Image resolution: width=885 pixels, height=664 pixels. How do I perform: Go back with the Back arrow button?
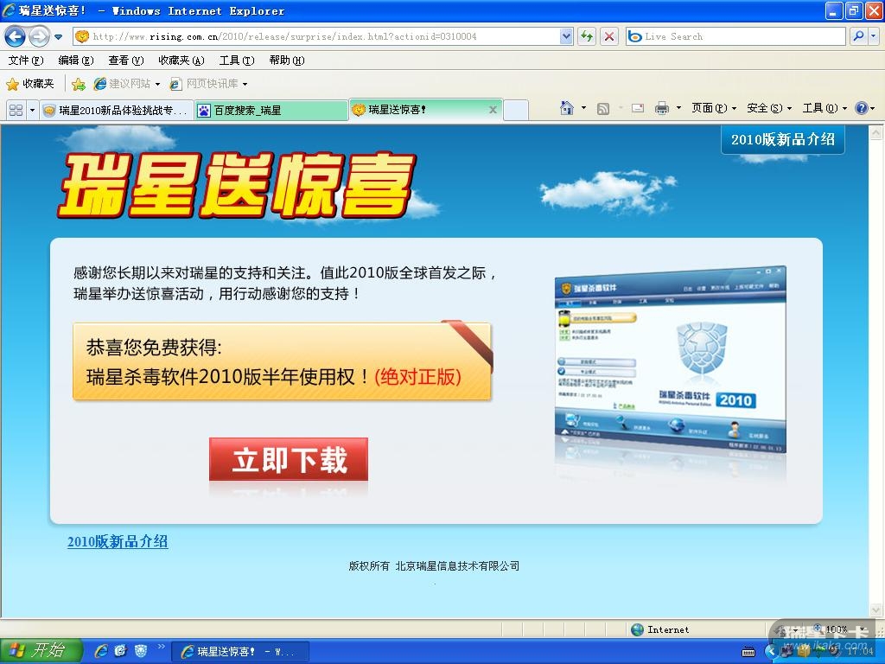(x=16, y=36)
